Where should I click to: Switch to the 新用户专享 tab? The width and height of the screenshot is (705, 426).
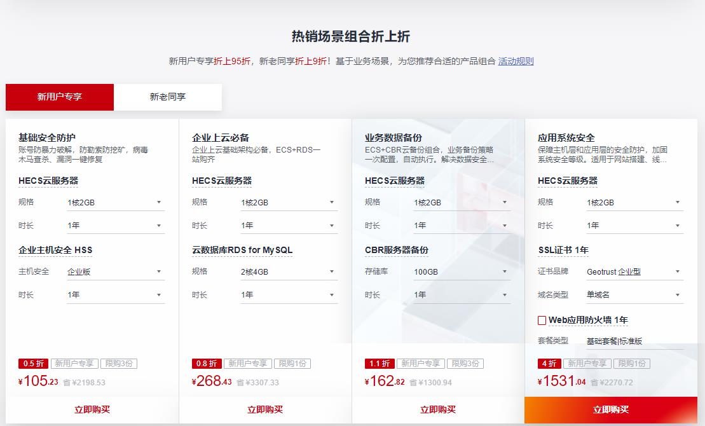click(59, 97)
